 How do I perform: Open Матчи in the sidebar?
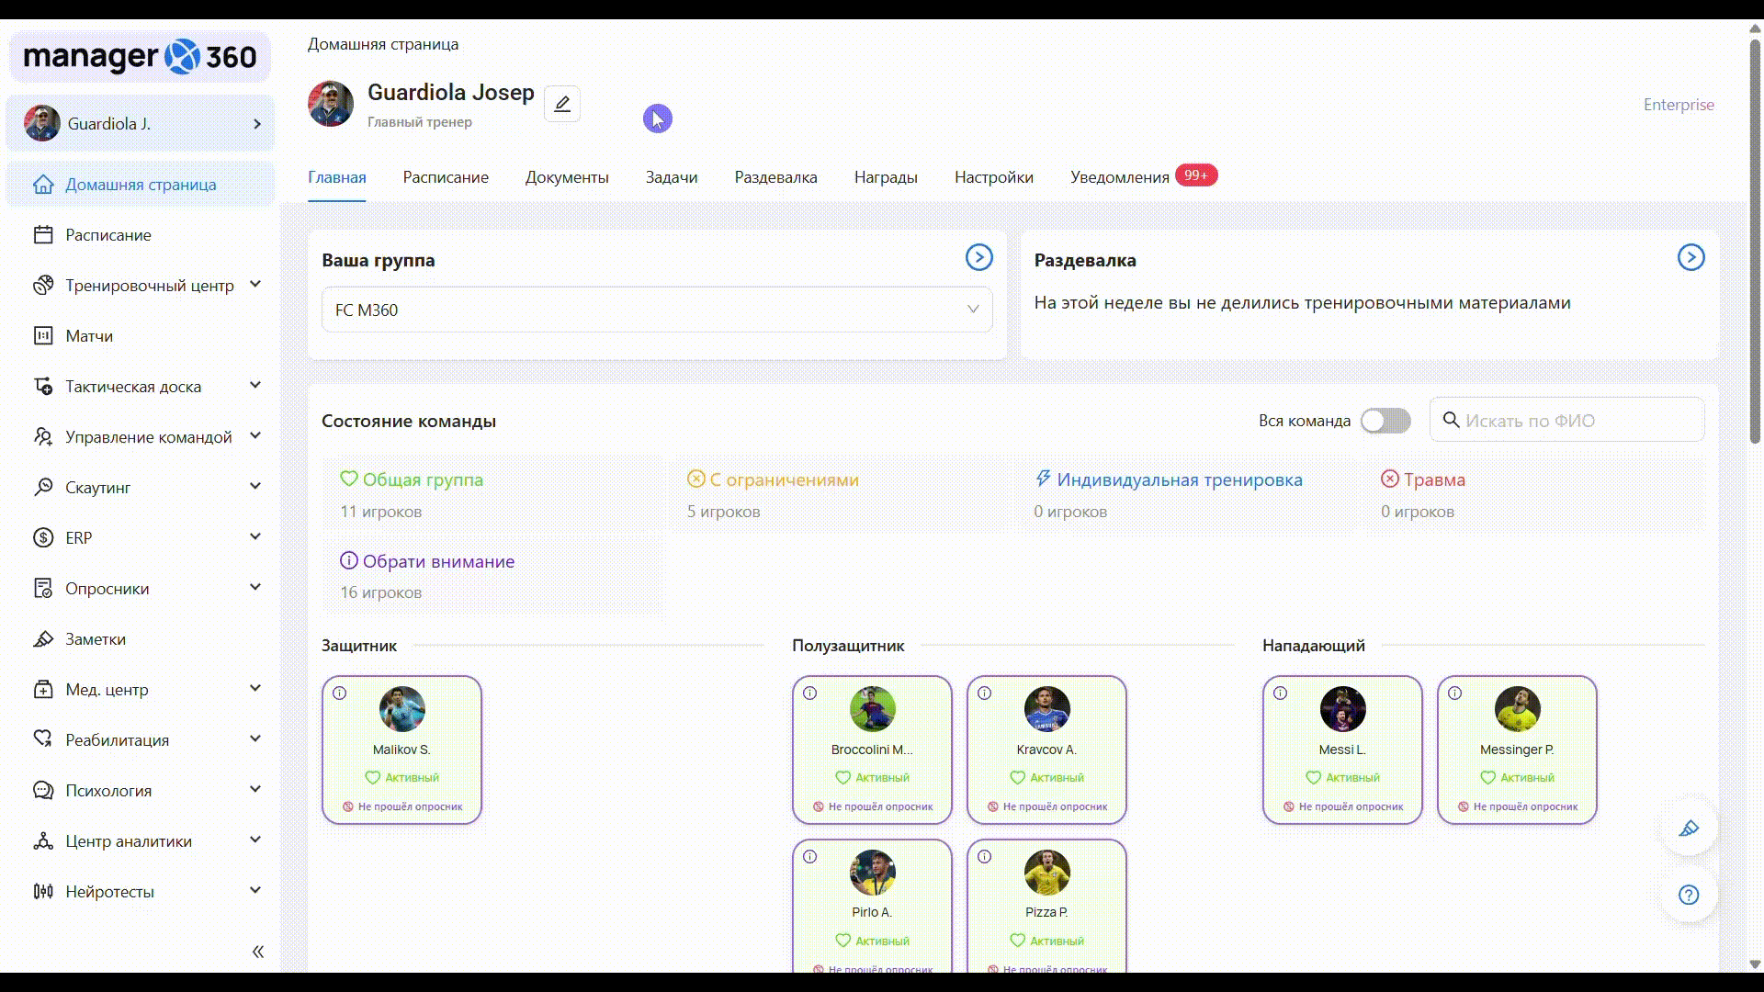[89, 336]
